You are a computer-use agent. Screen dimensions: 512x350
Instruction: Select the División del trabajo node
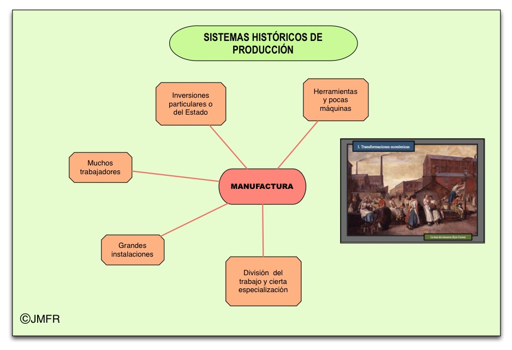click(263, 281)
